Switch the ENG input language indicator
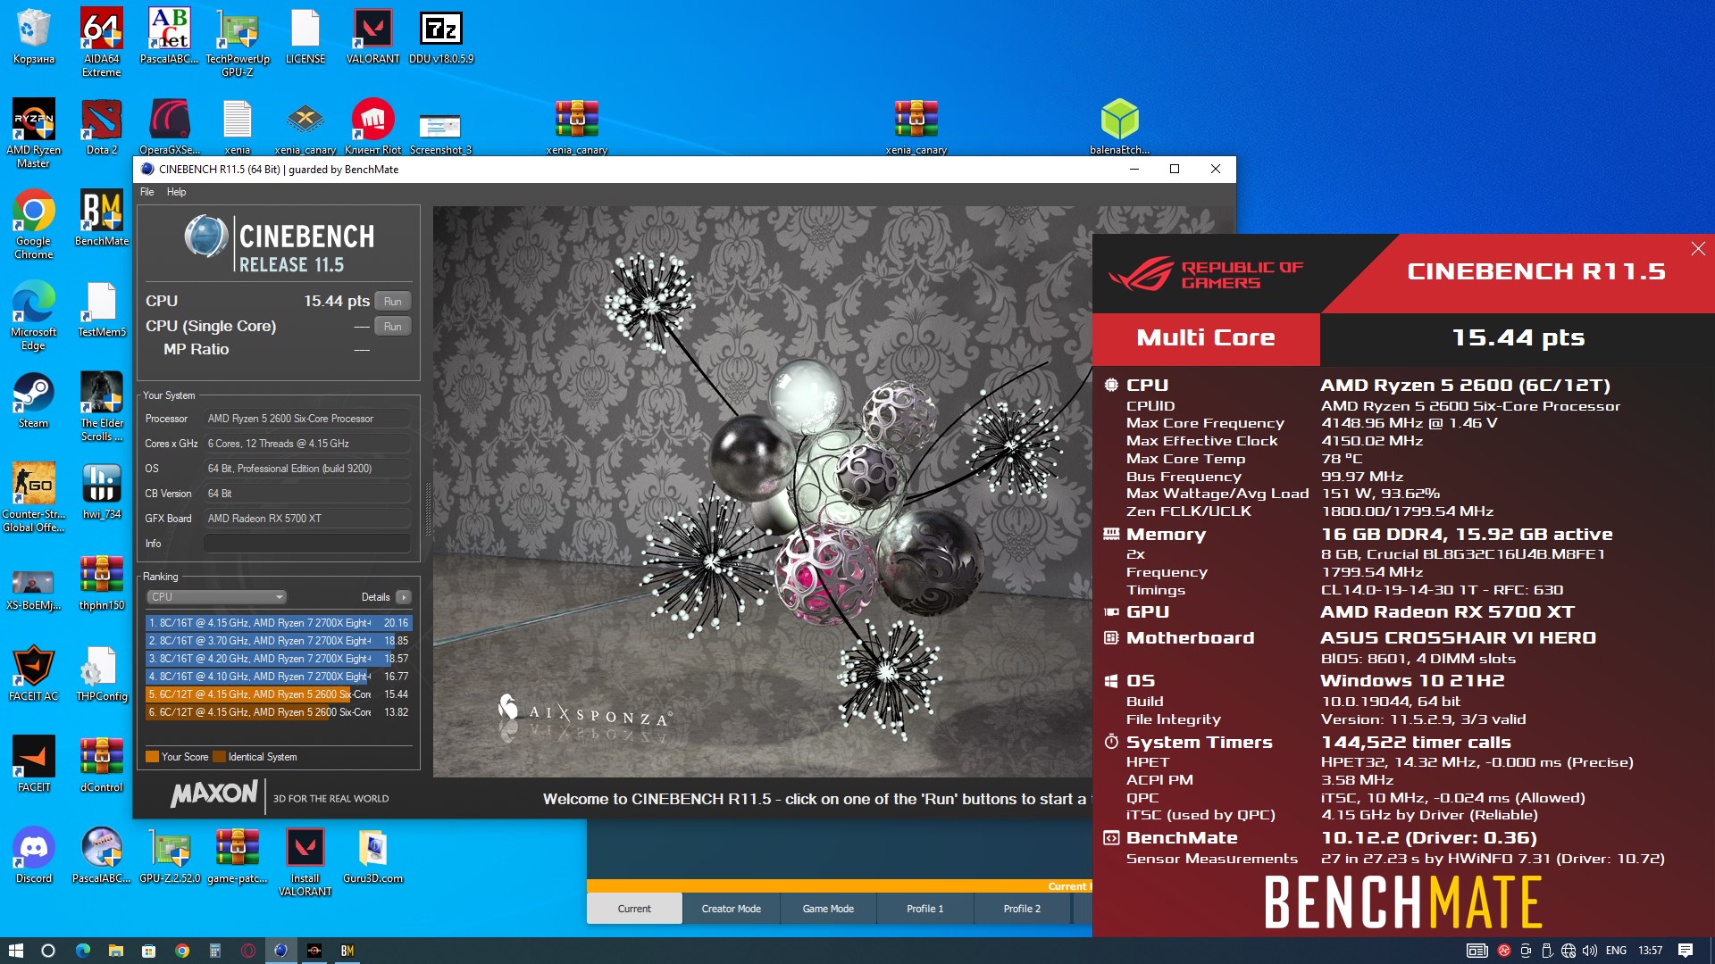This screenshot has height=964, width=1715. [1616, 951]
